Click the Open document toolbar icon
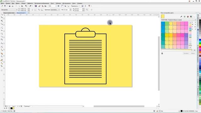This screenshot has width=201, height=113. click(5, 6)
